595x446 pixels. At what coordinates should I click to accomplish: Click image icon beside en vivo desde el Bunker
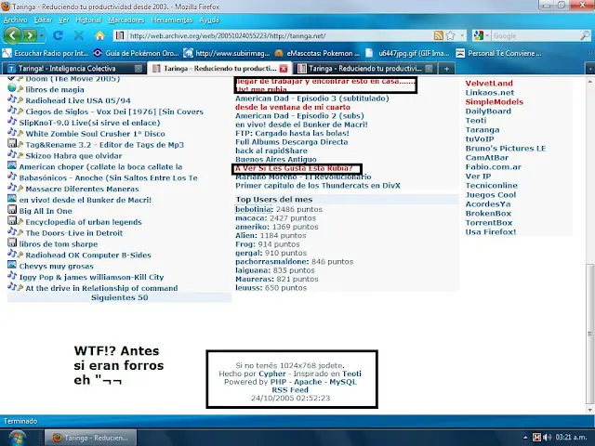coord(12,199)
